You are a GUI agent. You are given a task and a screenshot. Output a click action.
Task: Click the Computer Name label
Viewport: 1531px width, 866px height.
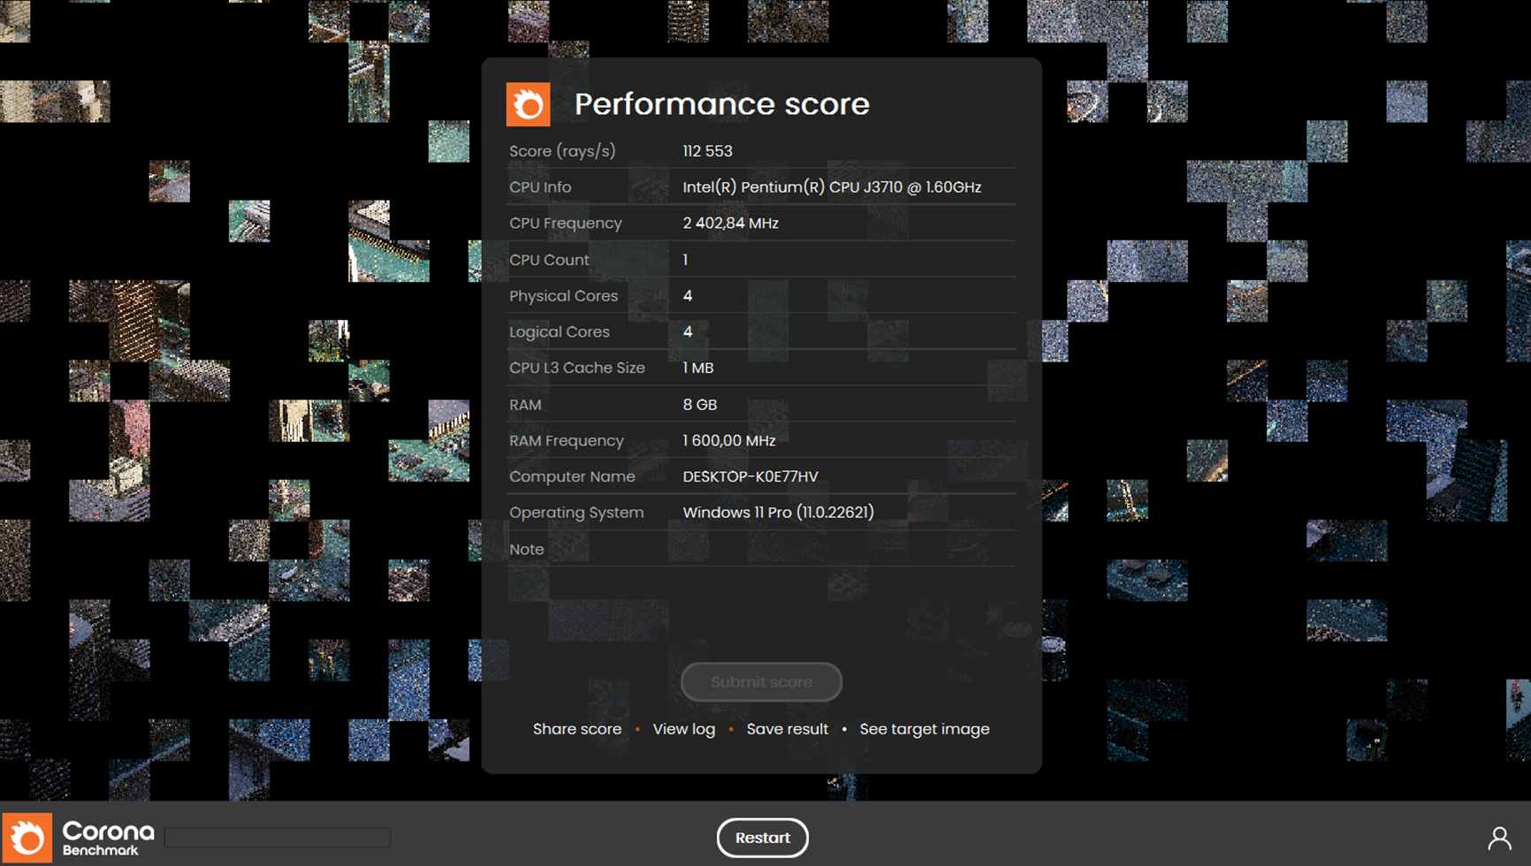point(572,476)
